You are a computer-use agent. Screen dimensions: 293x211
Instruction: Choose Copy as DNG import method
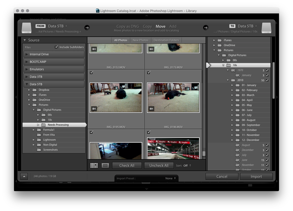[x=128, y=26]
